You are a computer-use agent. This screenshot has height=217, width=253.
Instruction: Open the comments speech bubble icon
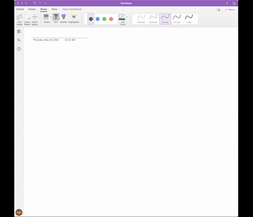[x=218, y=9]
